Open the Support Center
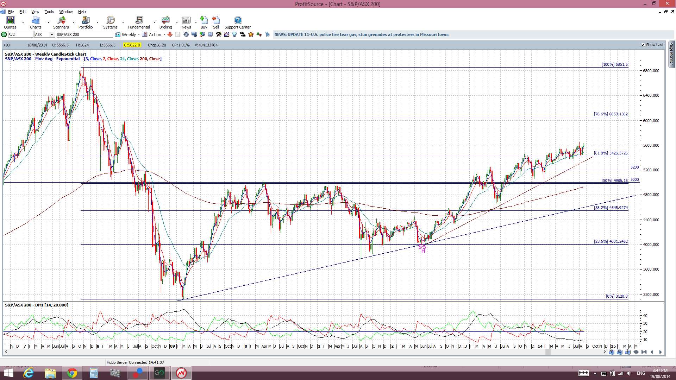This screenshot has height=380, width=676. [238, 23]
